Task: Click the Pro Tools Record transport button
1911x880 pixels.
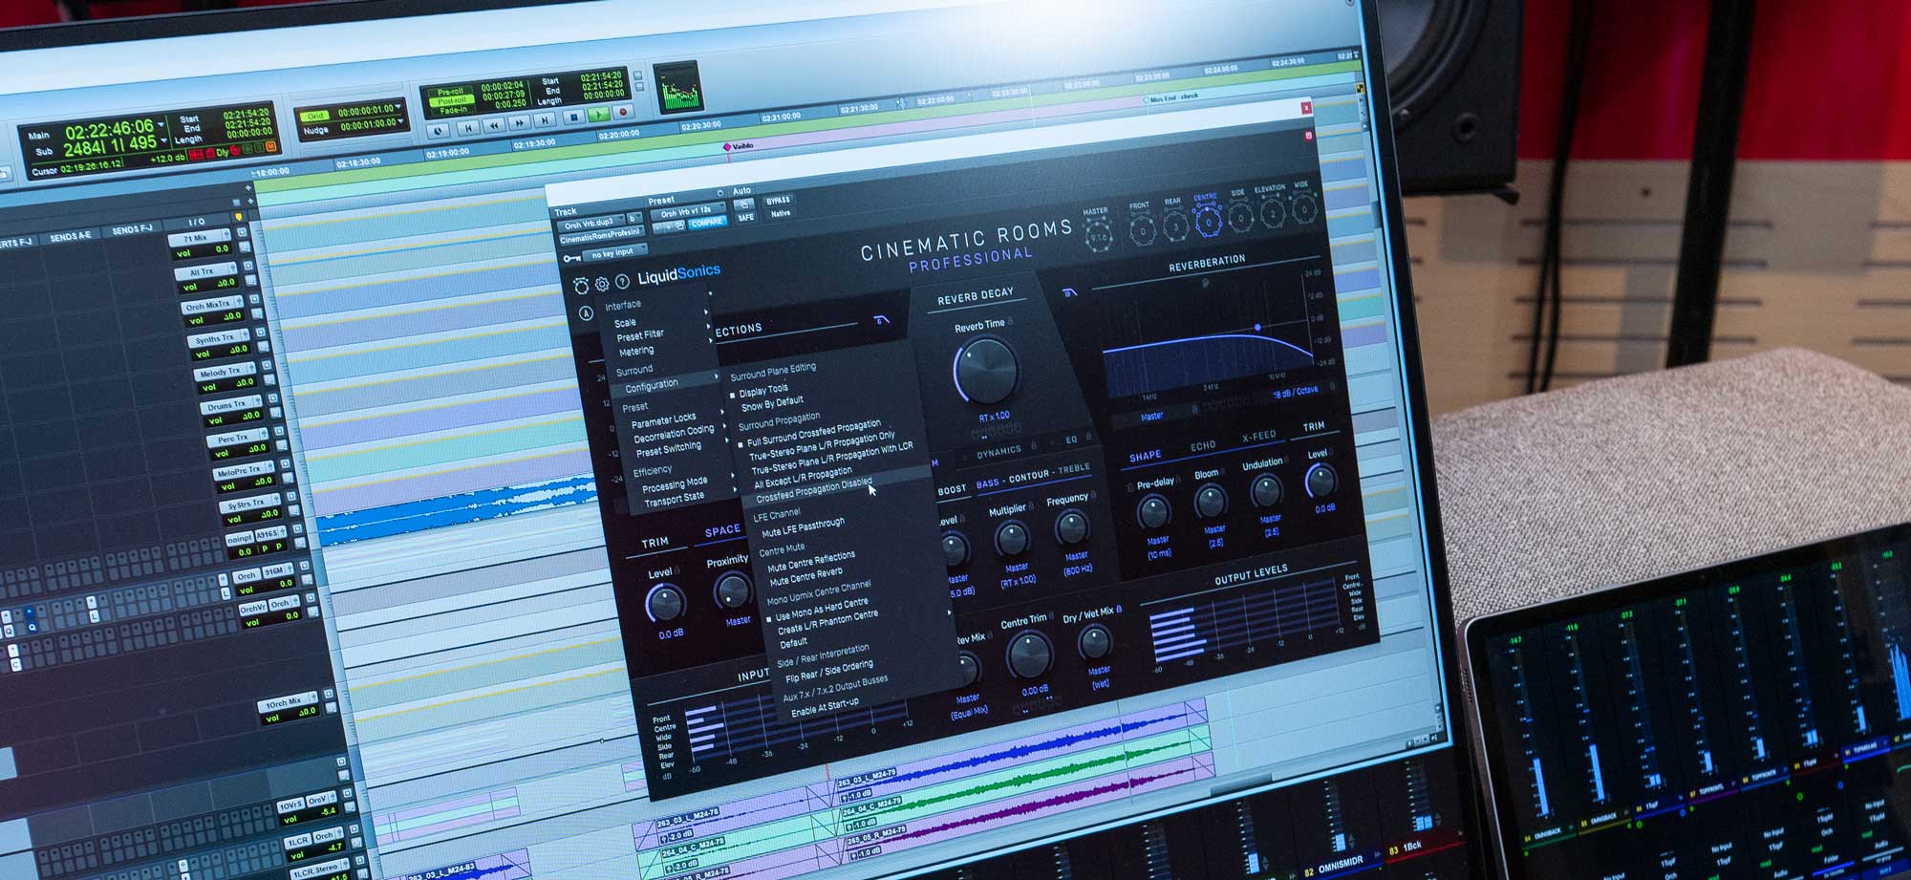Action: click(x=623, y=112)
